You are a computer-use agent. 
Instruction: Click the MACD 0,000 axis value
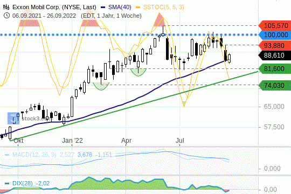tap(272, 169)
